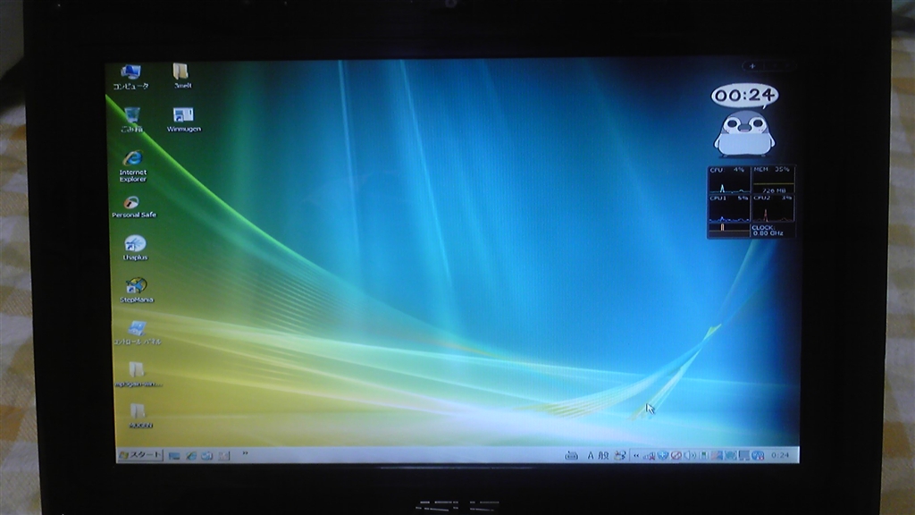Launch Internet Explorer from quick launch bar

coord(191,455)
